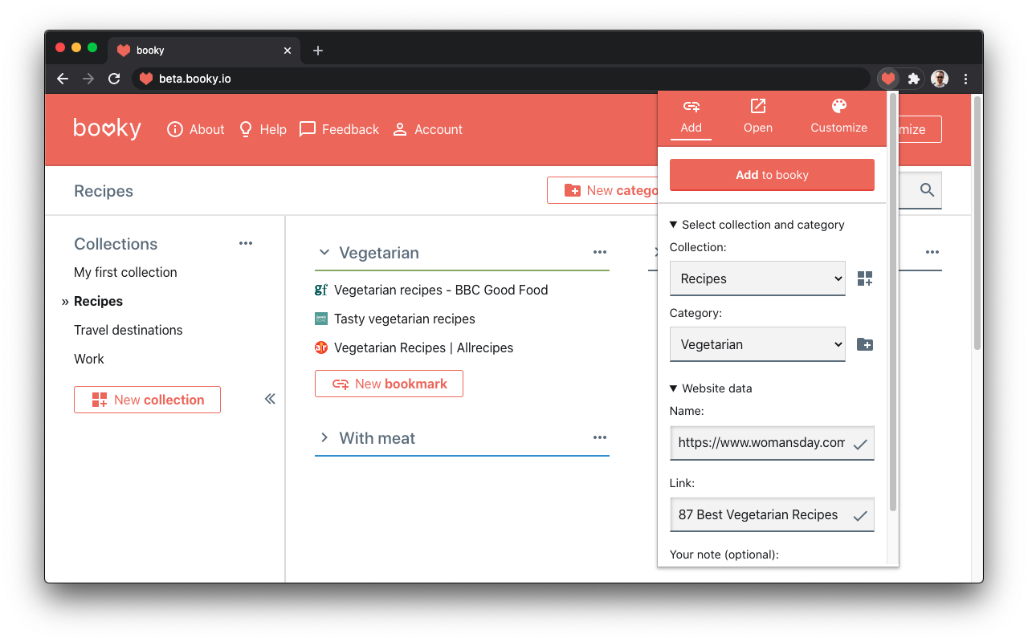The image size is (1028, 642).
Task: Click the new collection icon beside the Collection dropdown
Action: click(864, 278)
